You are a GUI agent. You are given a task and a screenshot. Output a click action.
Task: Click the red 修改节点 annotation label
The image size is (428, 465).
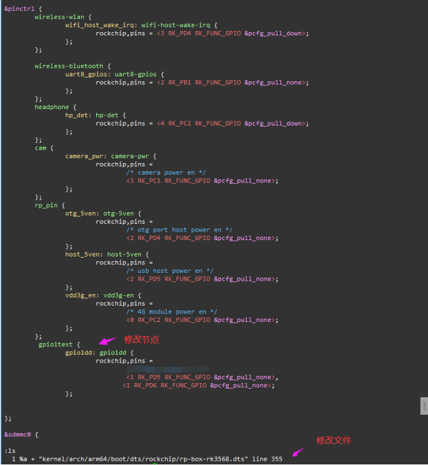point(141,340)
